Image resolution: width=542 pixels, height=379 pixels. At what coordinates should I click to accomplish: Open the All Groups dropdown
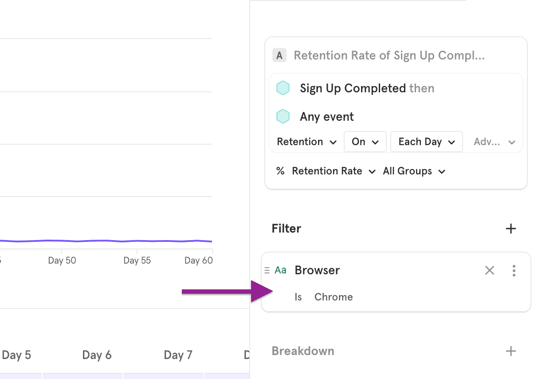coord(414,171)
